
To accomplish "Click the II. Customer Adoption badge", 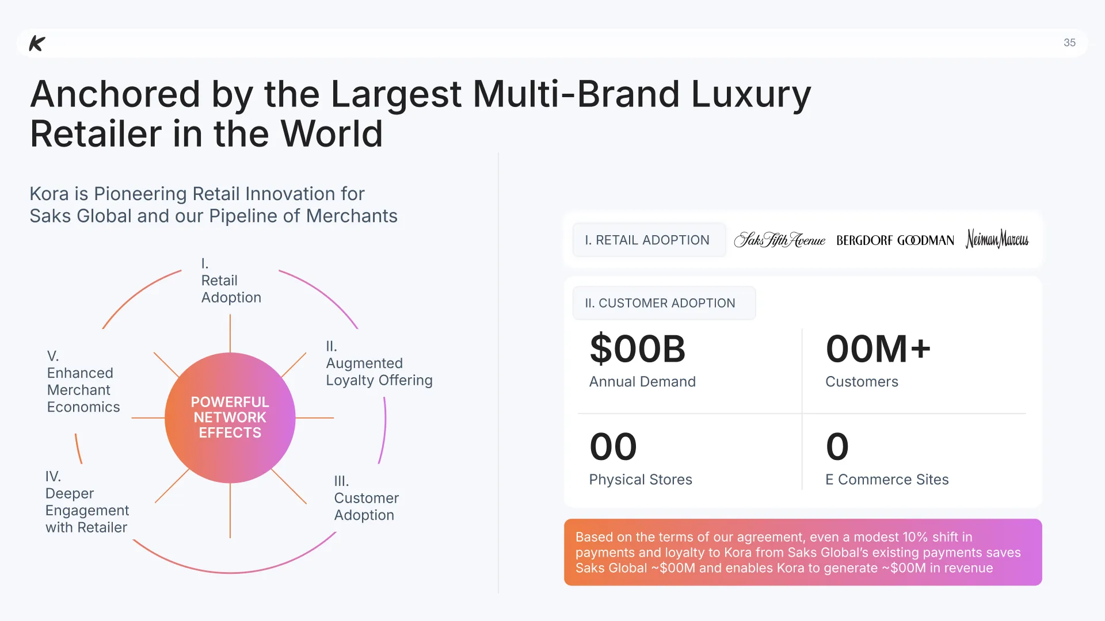I will [x=664, y=303].
